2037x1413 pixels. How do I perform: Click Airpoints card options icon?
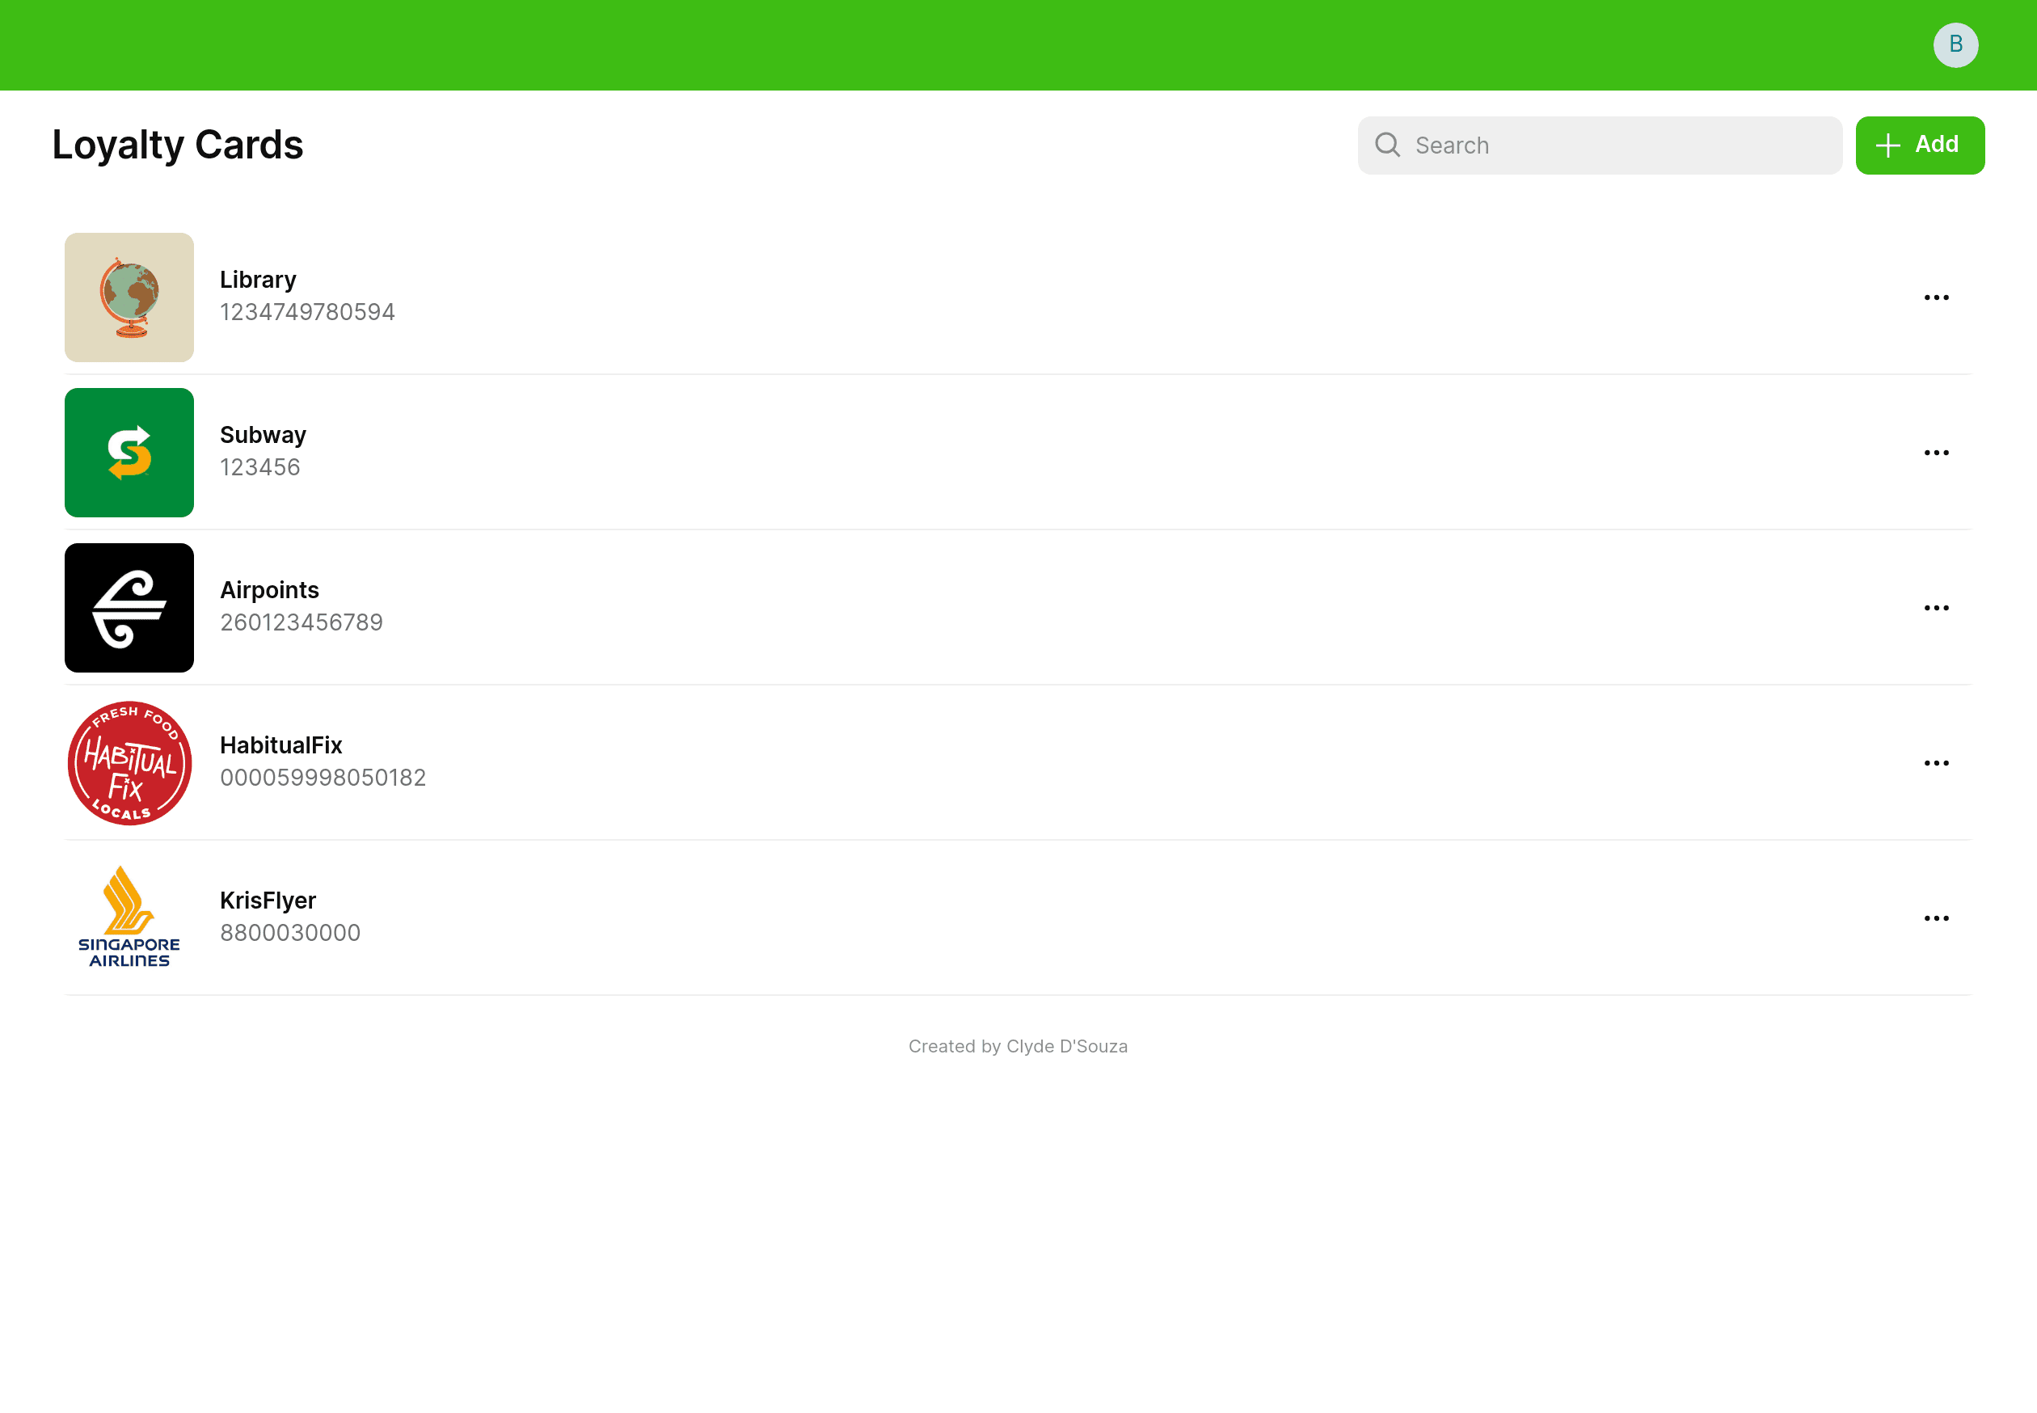pos(1937,607)
